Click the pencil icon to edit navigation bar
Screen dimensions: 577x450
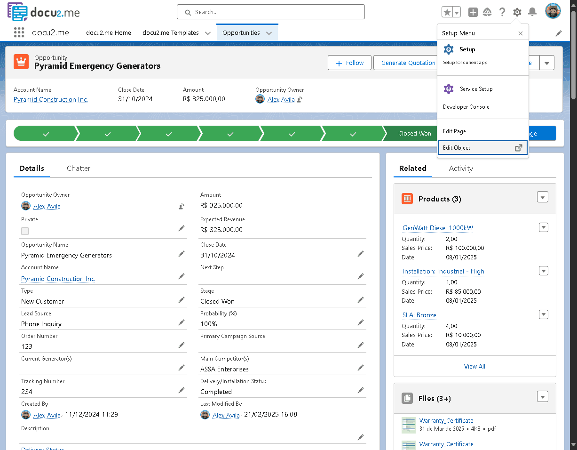(559, 33)
